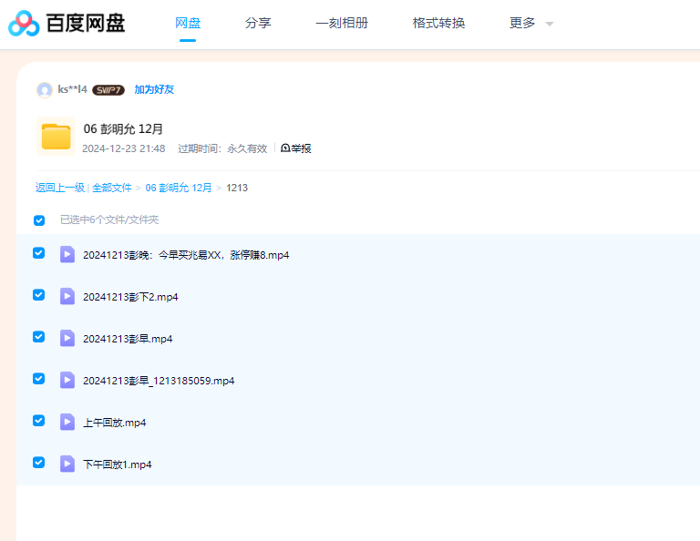The width and height of the screenshot is (700, 541).
Task: Click video icon of 20241213彭早.mp4
Action: tap(67, 338)
